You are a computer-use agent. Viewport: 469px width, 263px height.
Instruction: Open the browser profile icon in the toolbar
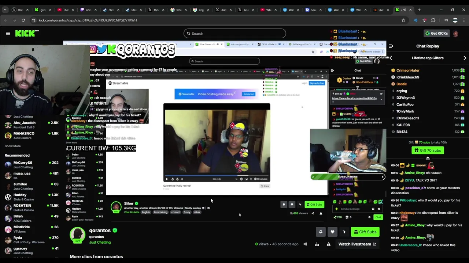coord(455,20)
